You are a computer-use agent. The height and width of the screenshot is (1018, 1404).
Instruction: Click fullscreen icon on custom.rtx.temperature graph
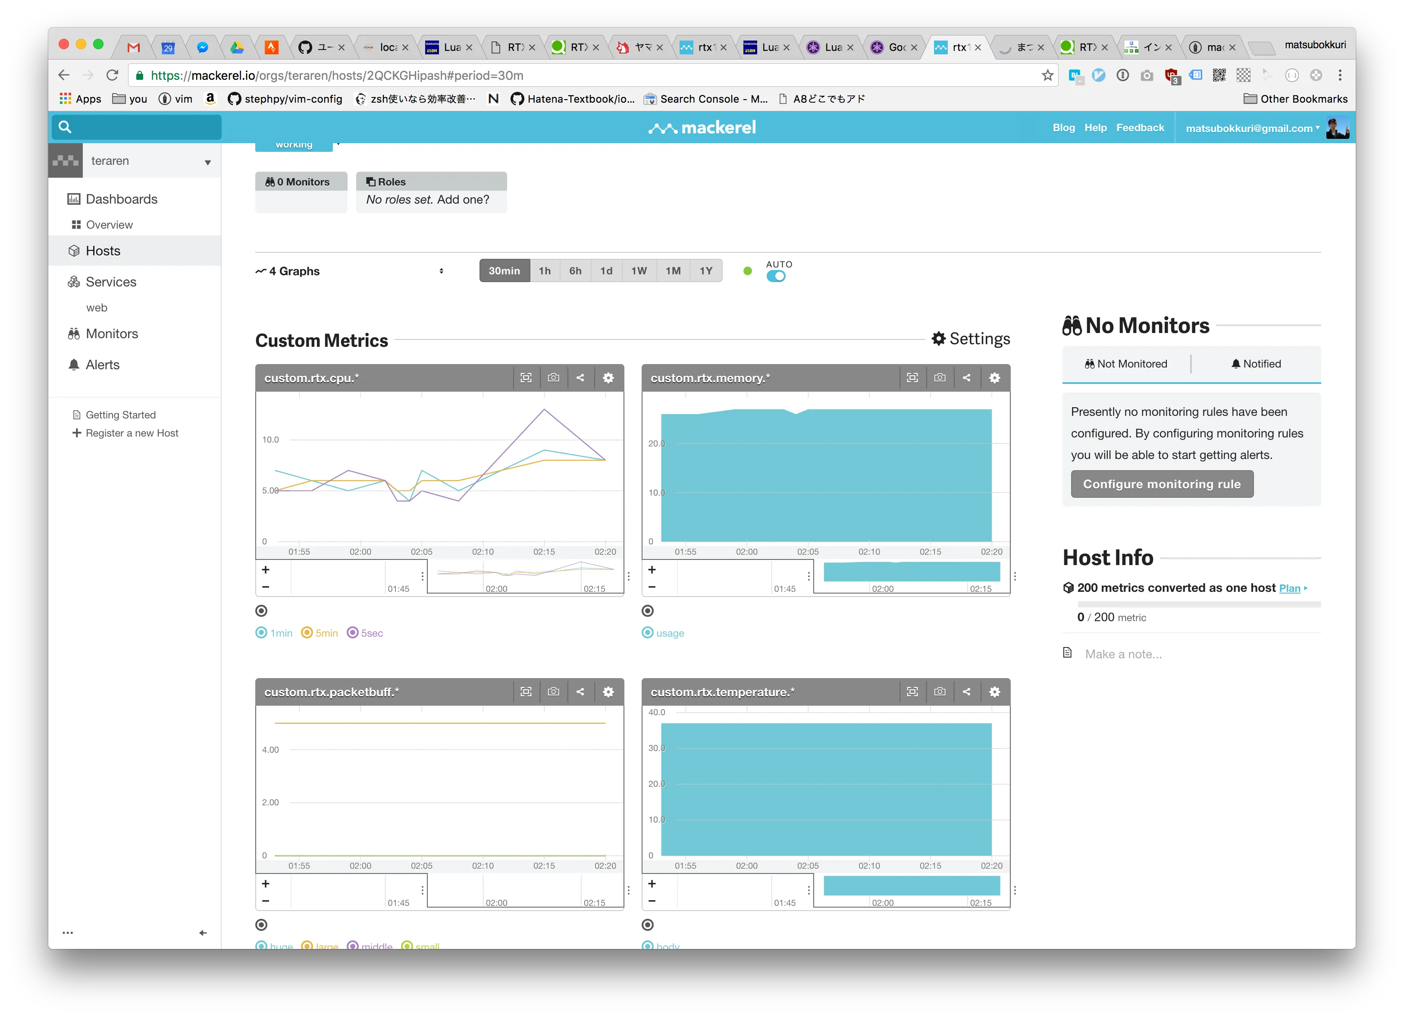point(912,691)
